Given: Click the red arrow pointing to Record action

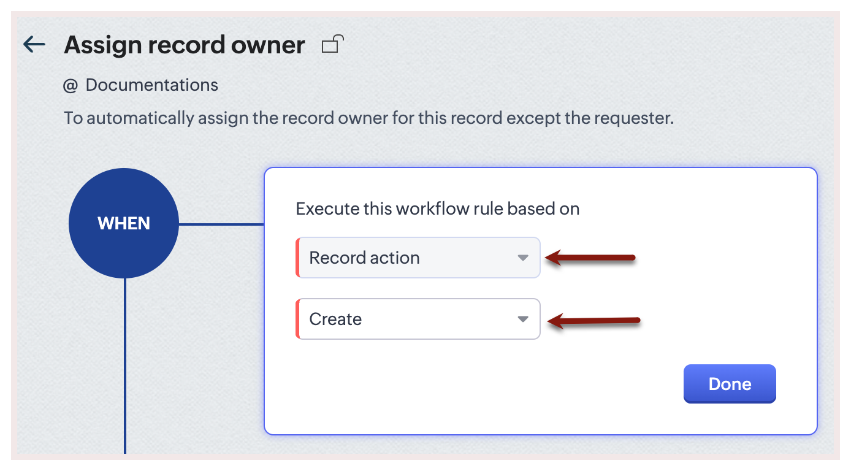Looking at the screenshot, I should 590,258.
